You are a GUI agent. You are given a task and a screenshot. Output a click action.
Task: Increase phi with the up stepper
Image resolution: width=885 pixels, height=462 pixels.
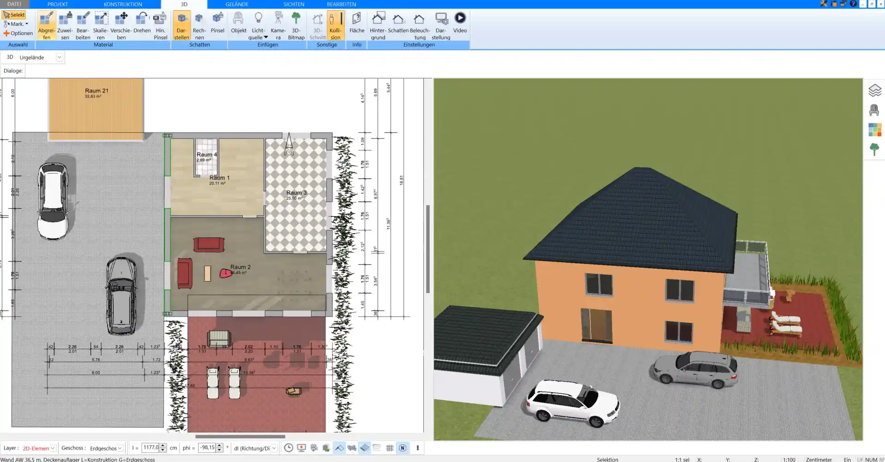pyautogui.click(x=220, y=445)
